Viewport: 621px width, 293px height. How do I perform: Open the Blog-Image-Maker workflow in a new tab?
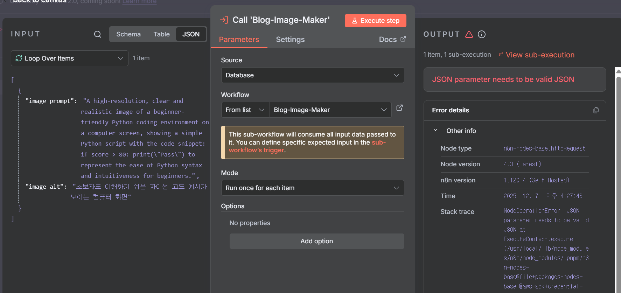(399, 108)
